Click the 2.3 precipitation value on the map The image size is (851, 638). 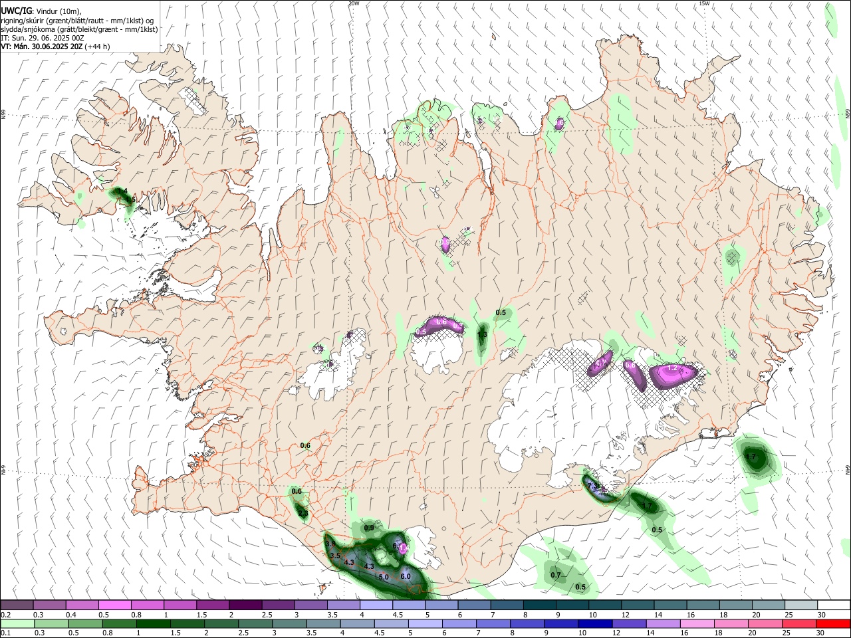(303, 513)
